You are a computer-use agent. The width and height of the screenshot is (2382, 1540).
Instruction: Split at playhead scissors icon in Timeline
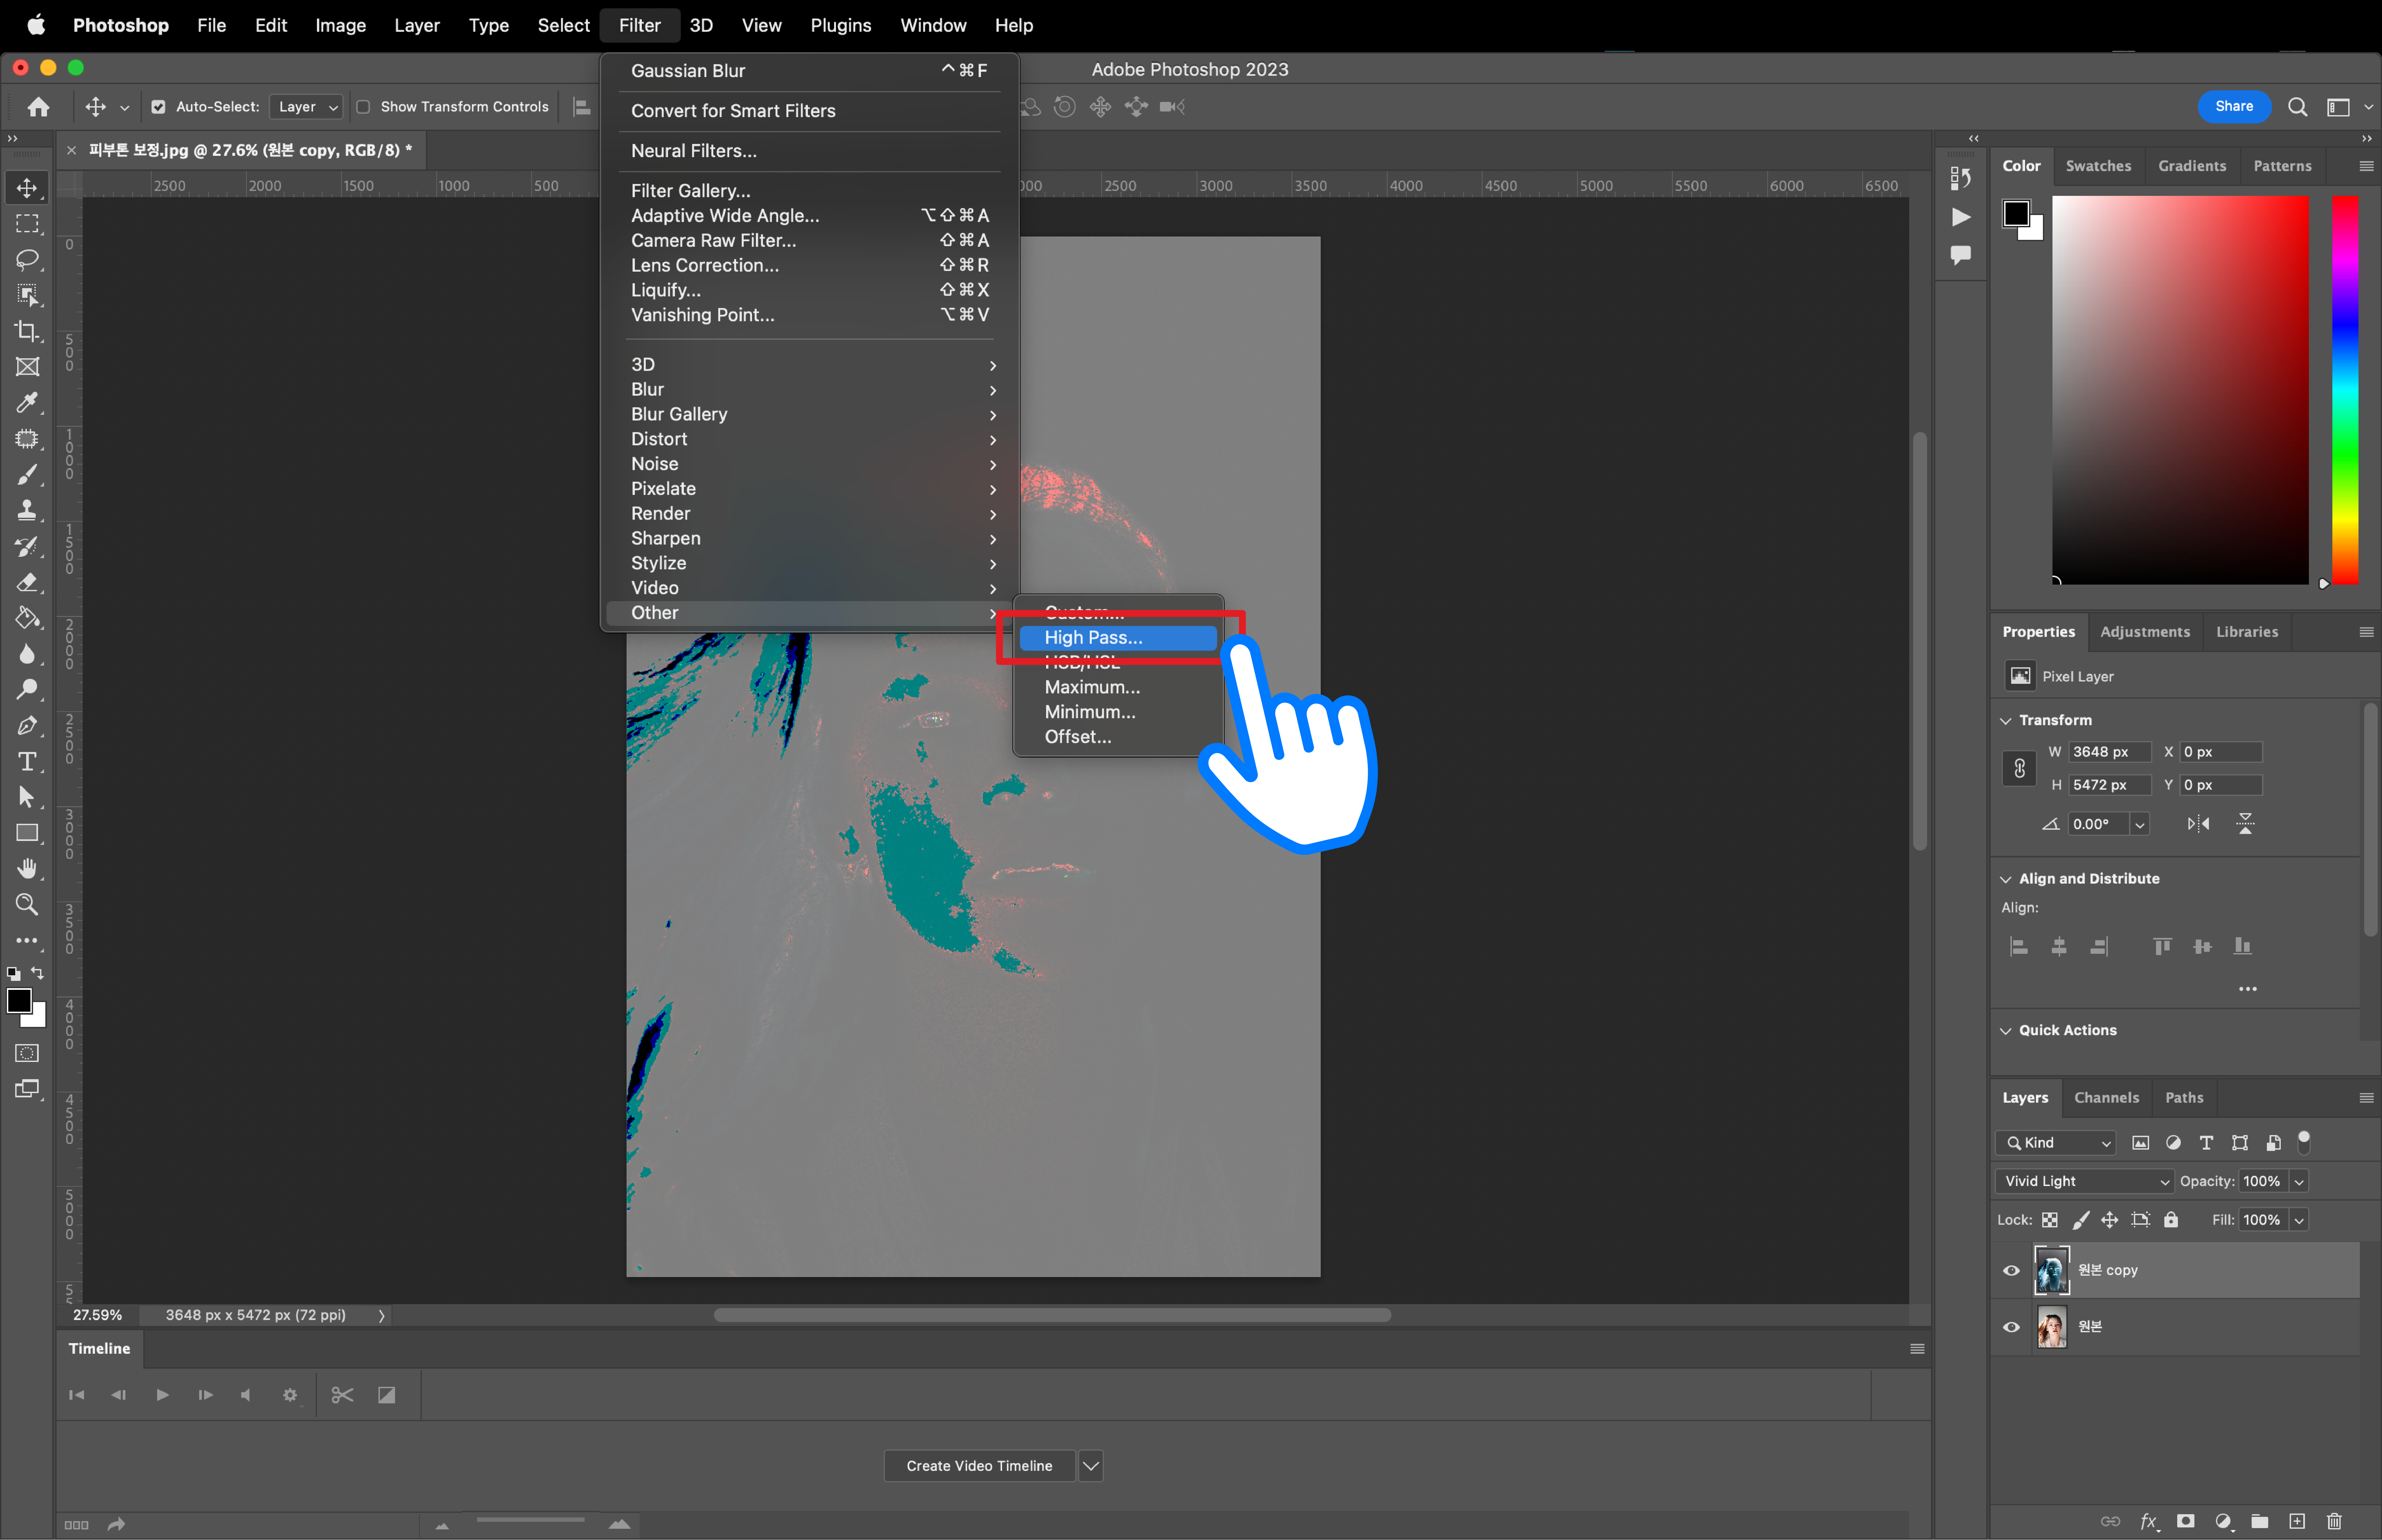pyautogui.click(x=342, y=1395)
